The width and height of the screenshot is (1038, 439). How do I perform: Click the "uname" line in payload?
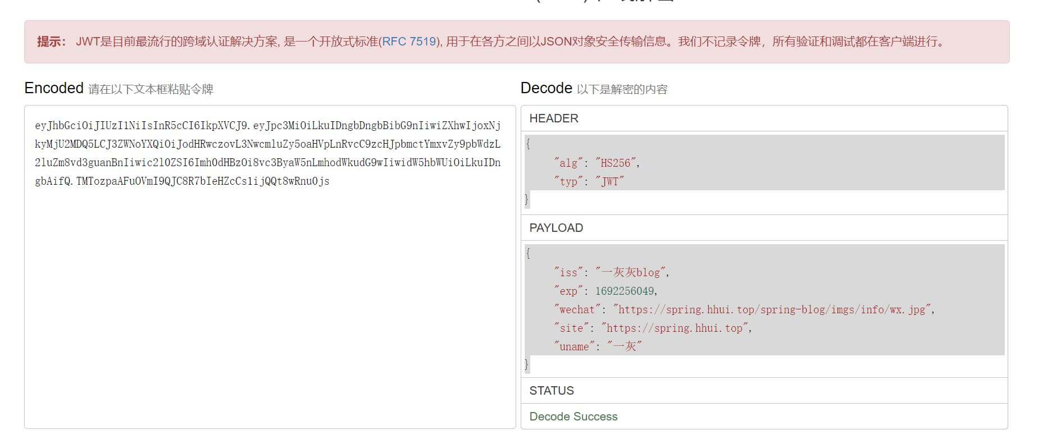(x=598, y=346)
